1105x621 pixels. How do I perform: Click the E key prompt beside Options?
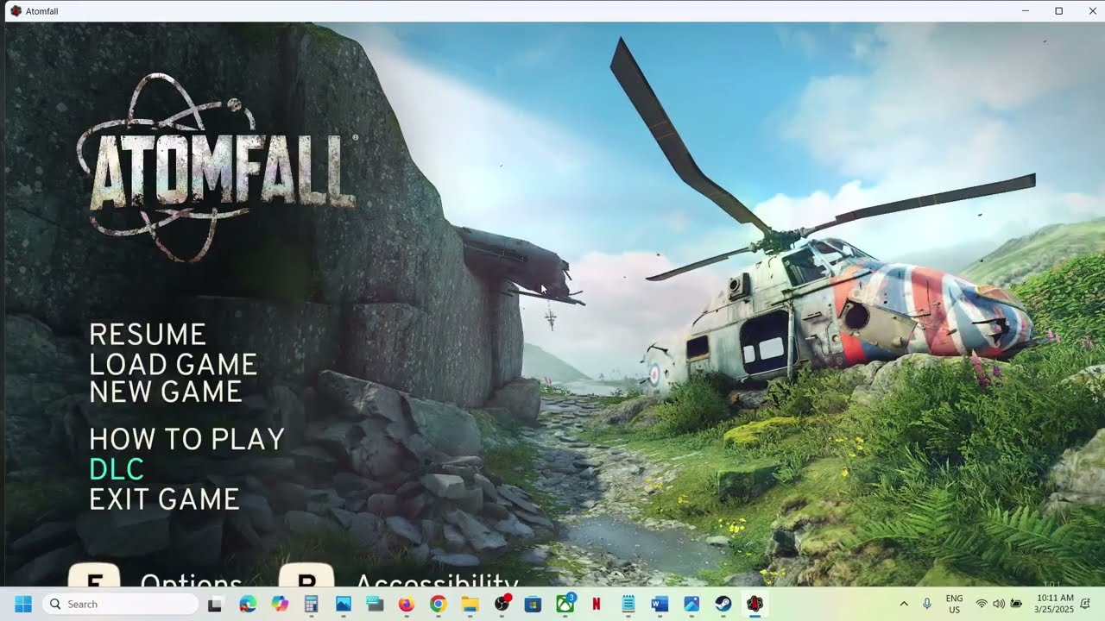coord(93,575)
